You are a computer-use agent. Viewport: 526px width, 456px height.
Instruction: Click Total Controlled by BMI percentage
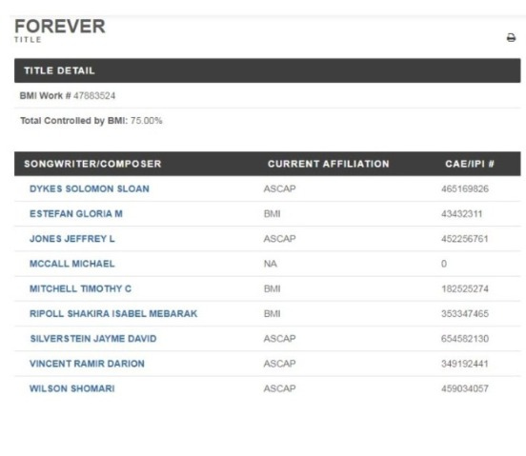click(x=146, y=121)
